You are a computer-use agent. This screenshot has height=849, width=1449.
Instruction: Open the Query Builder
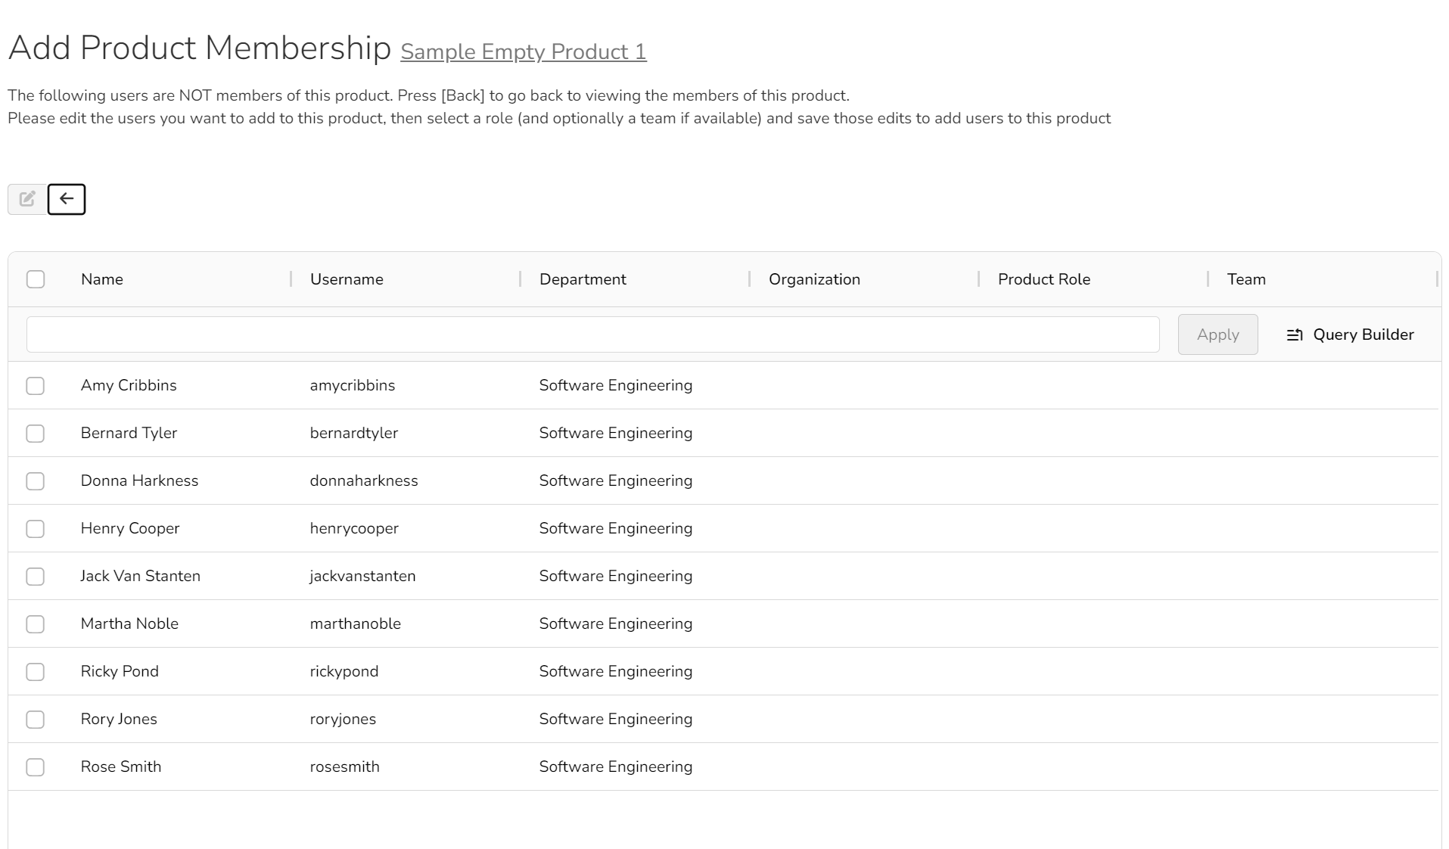(1350, 334)
